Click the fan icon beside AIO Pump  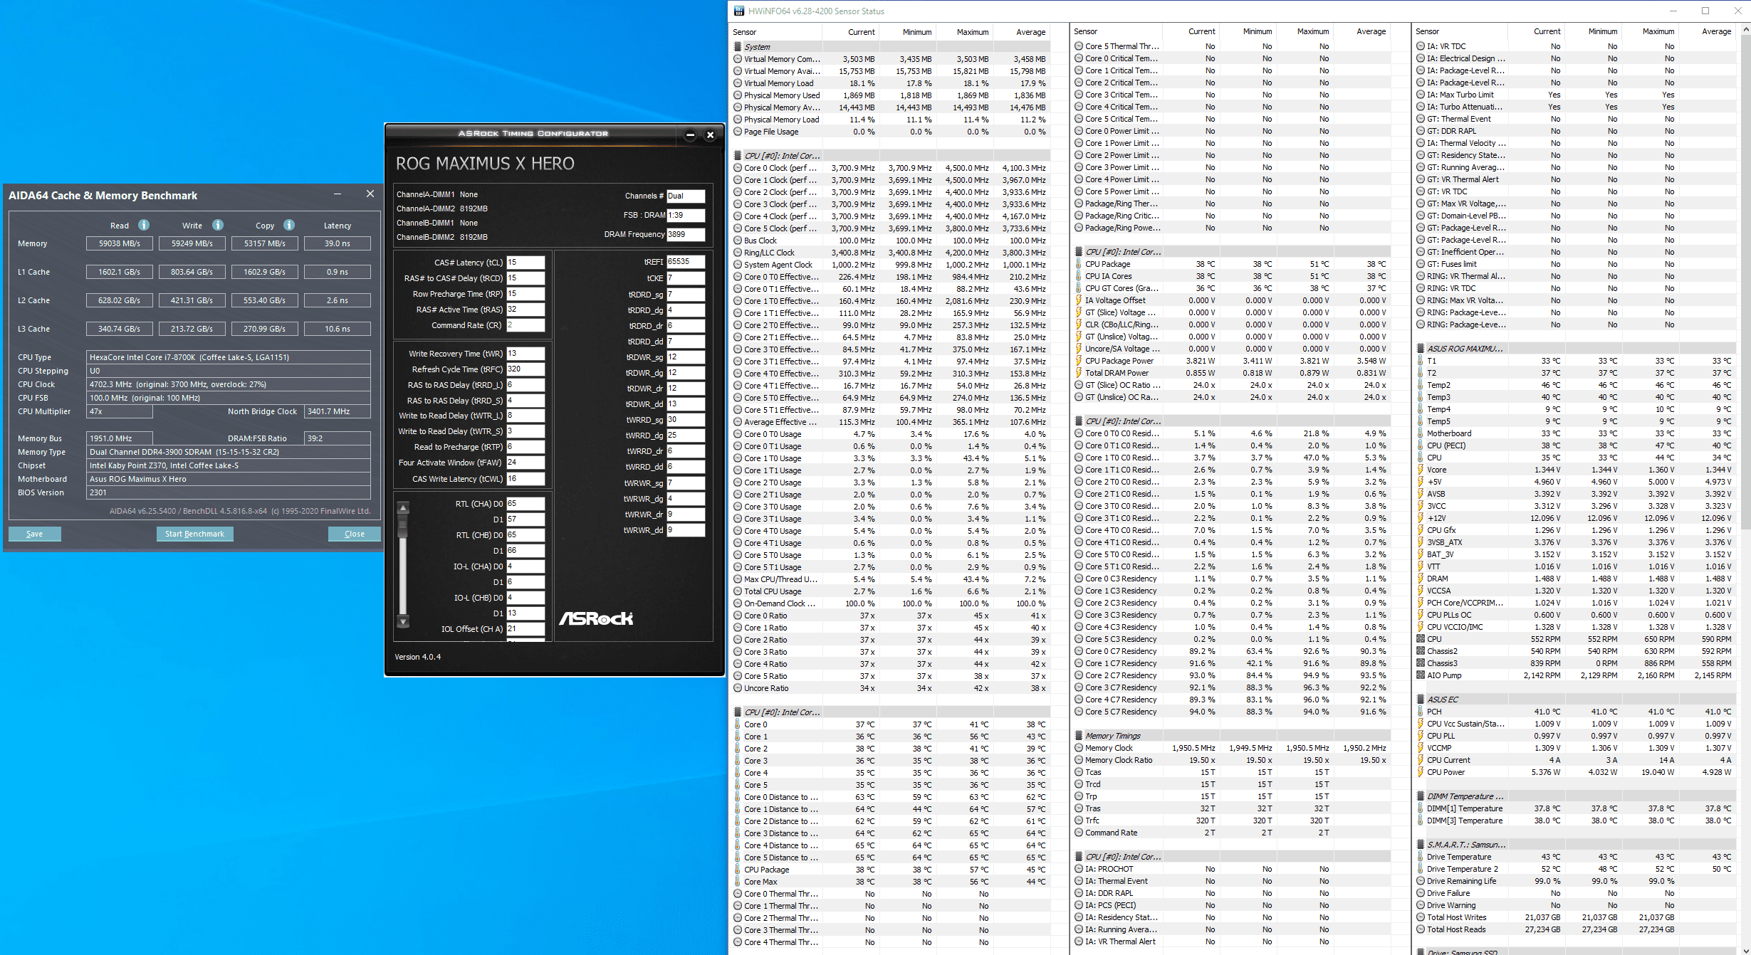pyautogui.click(x=1421, y=675)
